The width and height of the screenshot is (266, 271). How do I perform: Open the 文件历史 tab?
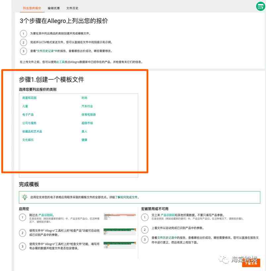pyautogui.click(x=72, y=8)
